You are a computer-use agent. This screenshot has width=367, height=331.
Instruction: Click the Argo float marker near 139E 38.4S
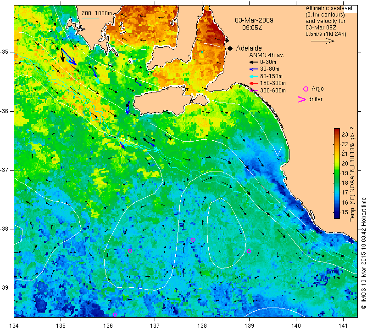(249, 251)
